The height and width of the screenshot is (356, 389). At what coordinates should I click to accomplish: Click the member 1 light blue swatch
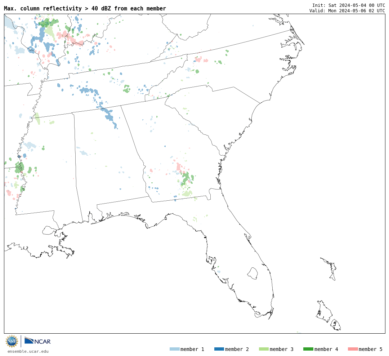[174, 349]
